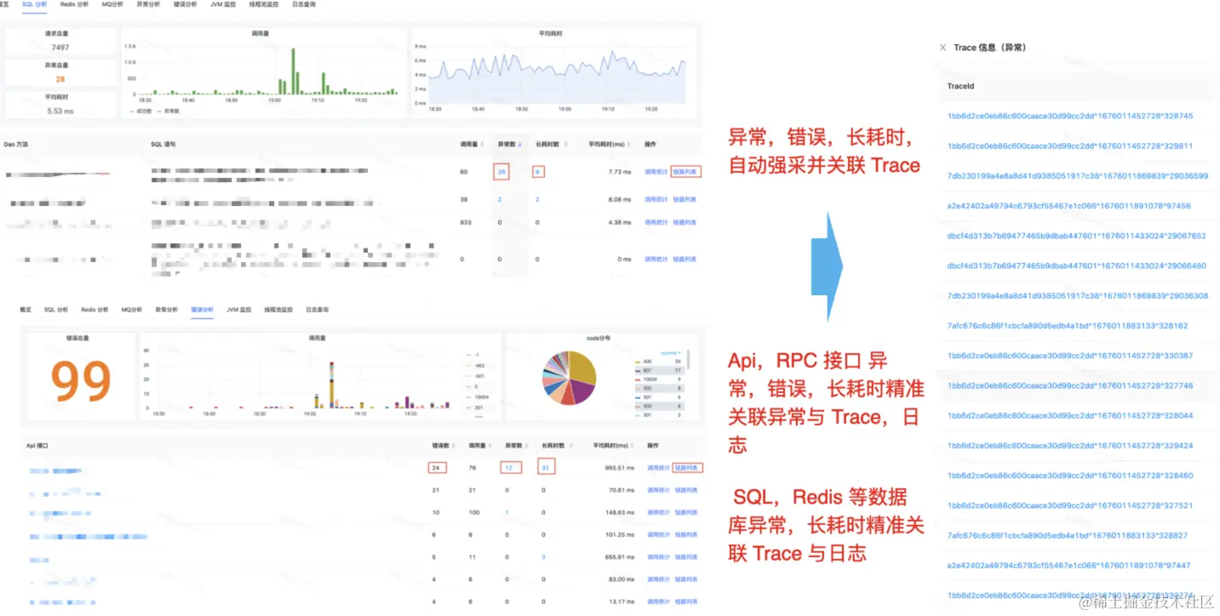1220x616 pixels.
Task: Open 链路列表 for the 148.63 ms Api row
Action: click(x=686, y=512)
